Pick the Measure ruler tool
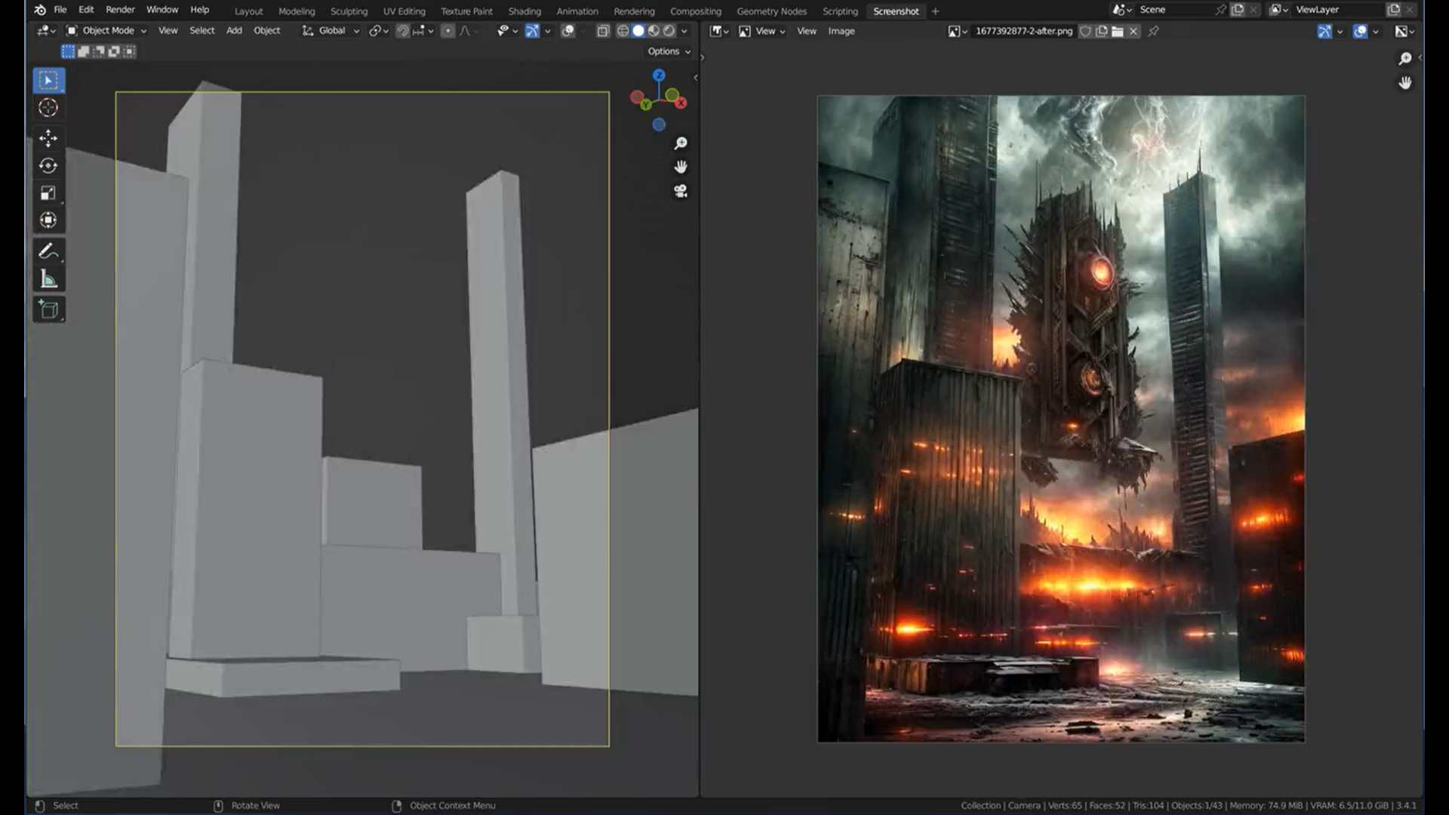 click(x=48, y=280)
